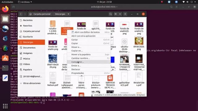The image size is (198, 111).
Task: Open Favoritos in the sidebar
Action: pos(31,26)
